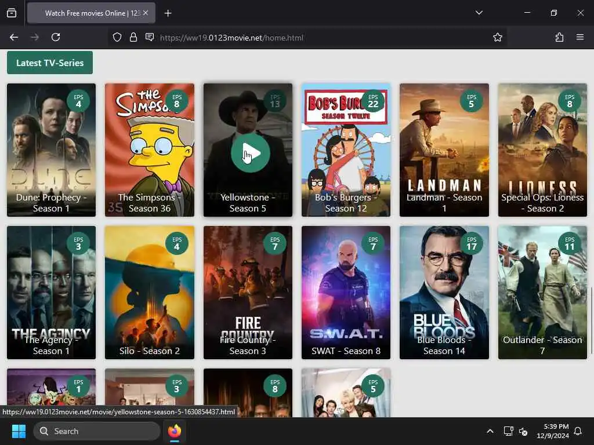Click the Firefox icon in the taskbar
The image size is (594, 445).
pyautogui.click(x=175, y=431)
